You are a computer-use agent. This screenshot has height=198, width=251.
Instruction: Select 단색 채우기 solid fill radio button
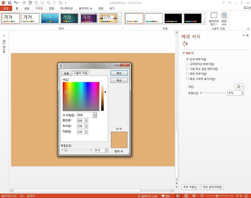tap(187, 59)
